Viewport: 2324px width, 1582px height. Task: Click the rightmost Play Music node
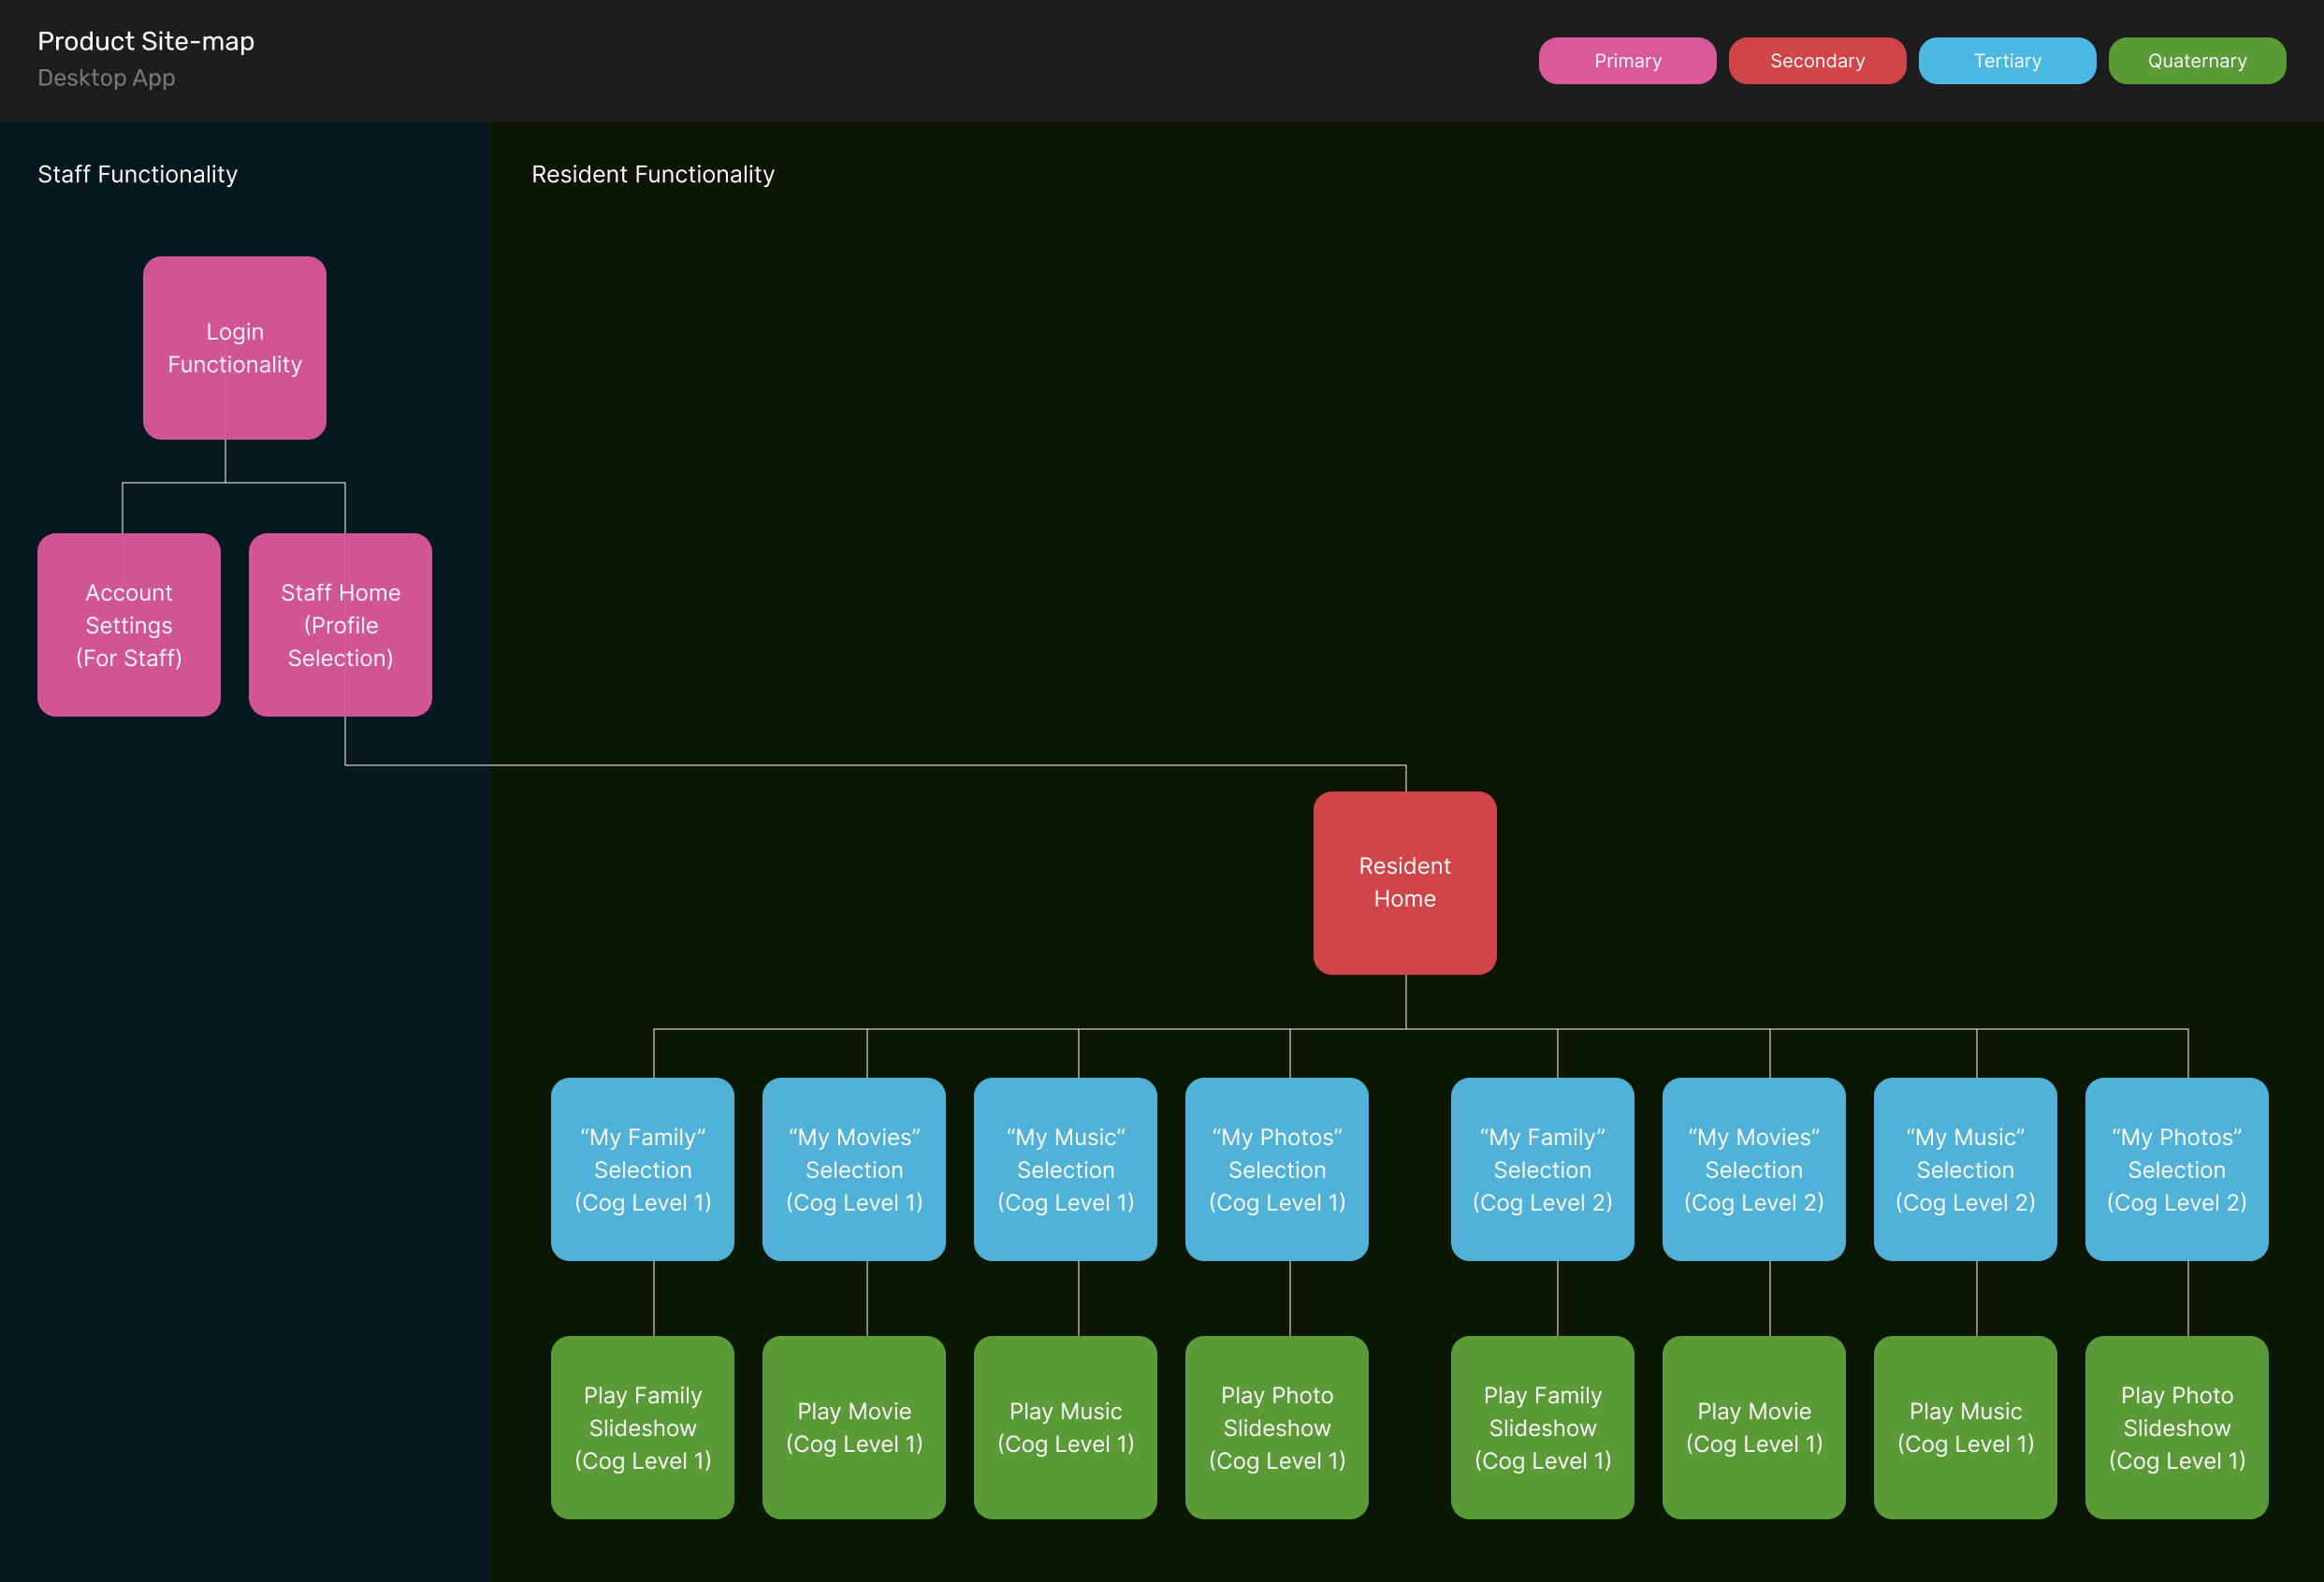(1964, 1427)
